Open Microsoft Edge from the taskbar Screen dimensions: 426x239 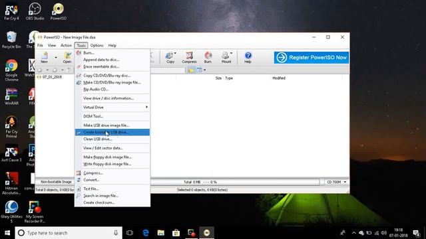tap(146, 233)
